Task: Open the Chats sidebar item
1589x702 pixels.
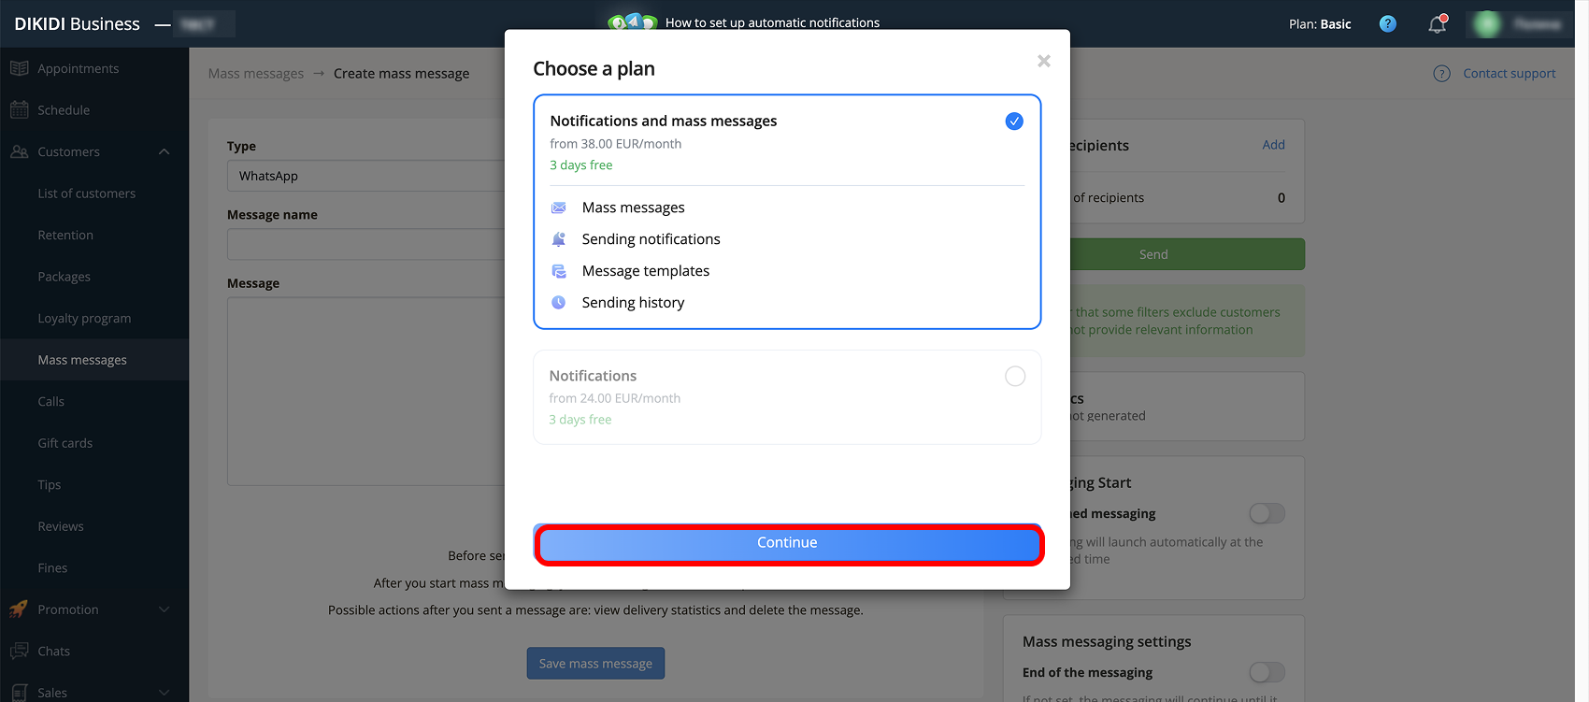Action: point(53,652)
